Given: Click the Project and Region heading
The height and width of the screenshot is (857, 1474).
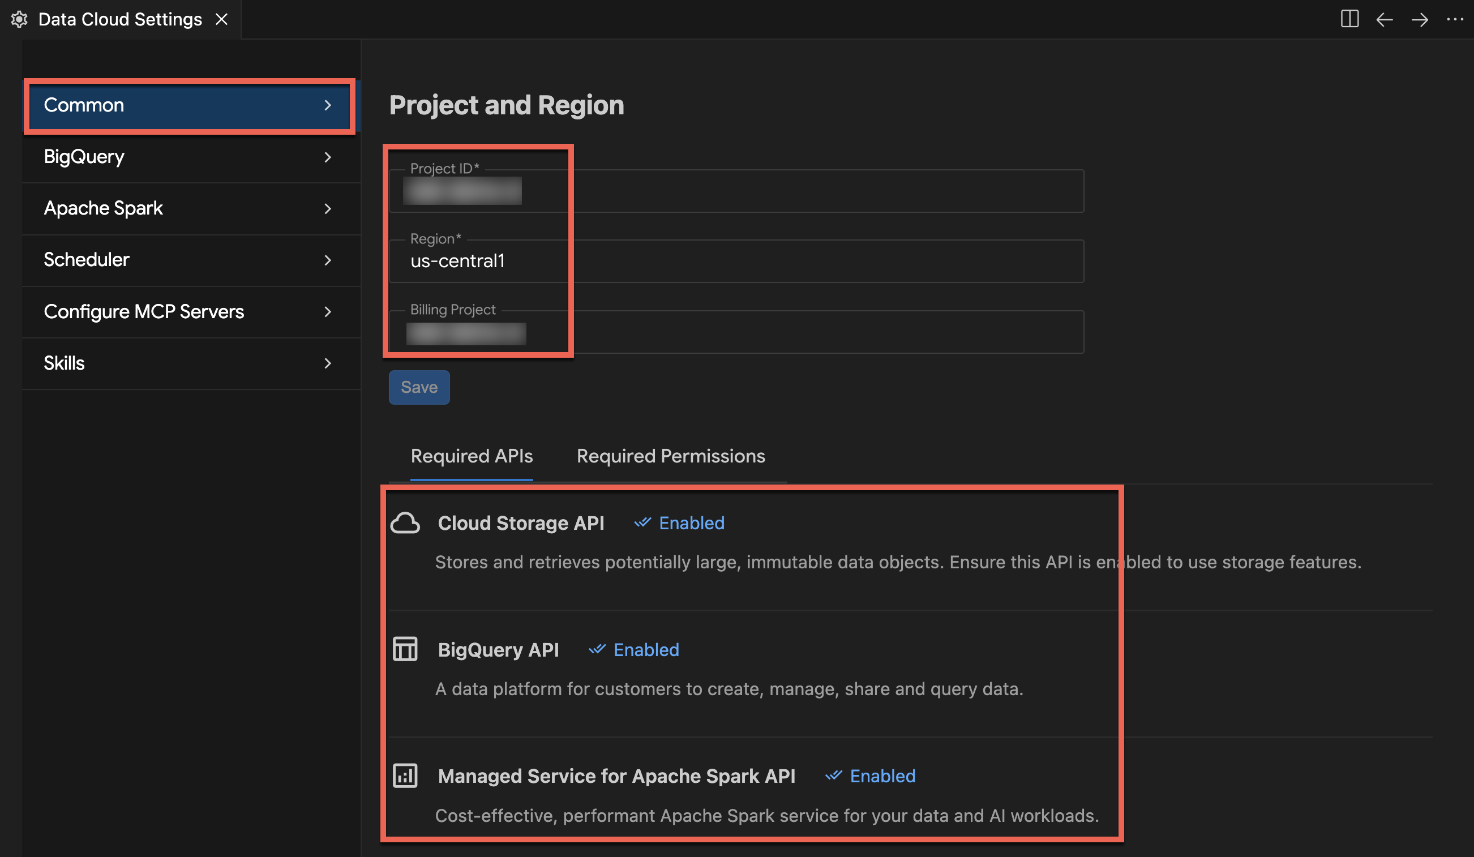Looking at the screenshot, I should tap(507, 105).
